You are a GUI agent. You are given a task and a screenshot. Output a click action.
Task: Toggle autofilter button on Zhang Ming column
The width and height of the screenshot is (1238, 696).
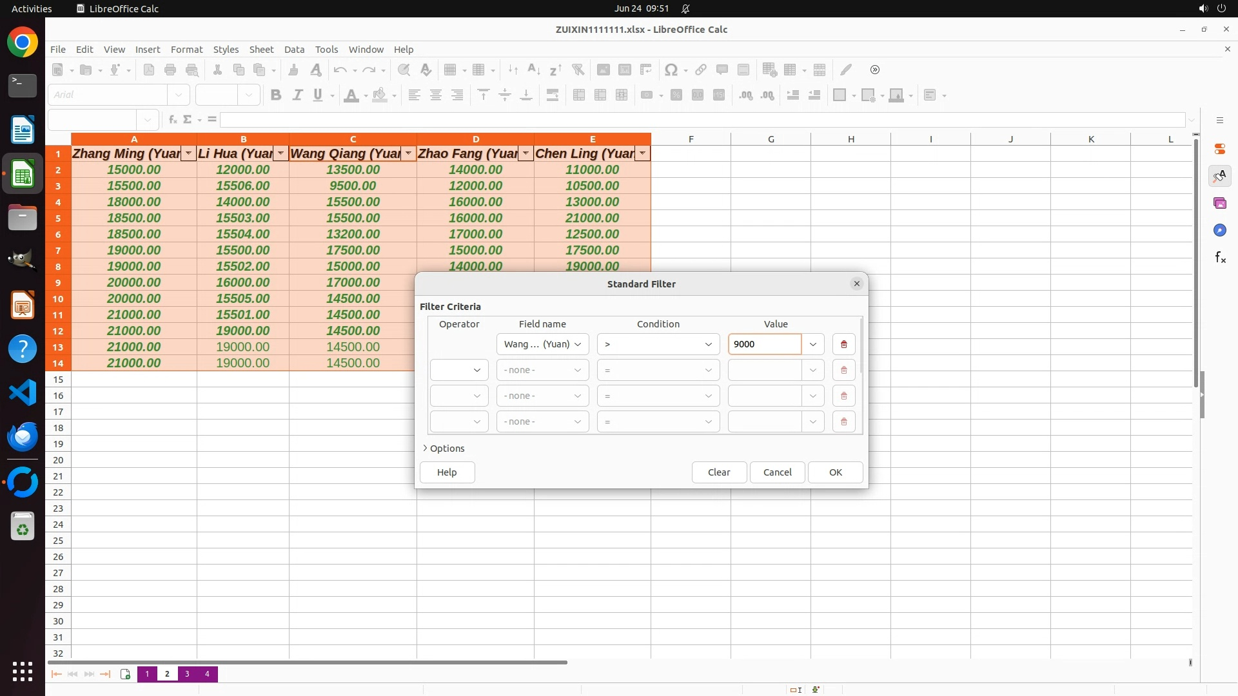click(x=188, y=153)
